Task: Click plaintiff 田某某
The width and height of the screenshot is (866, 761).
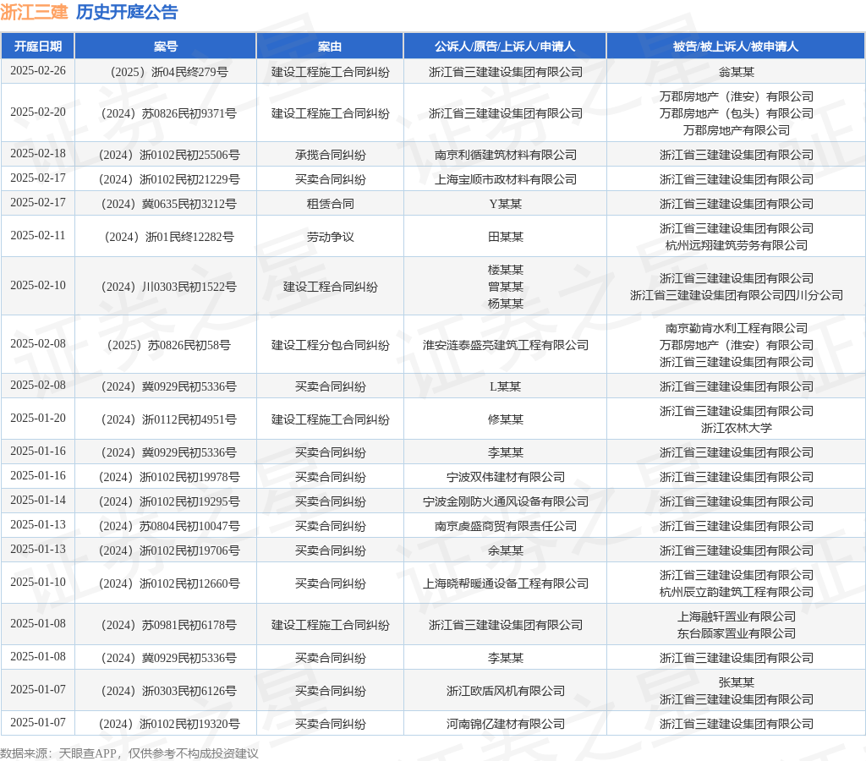Action: pyautogui.click(x=506, y=237)
